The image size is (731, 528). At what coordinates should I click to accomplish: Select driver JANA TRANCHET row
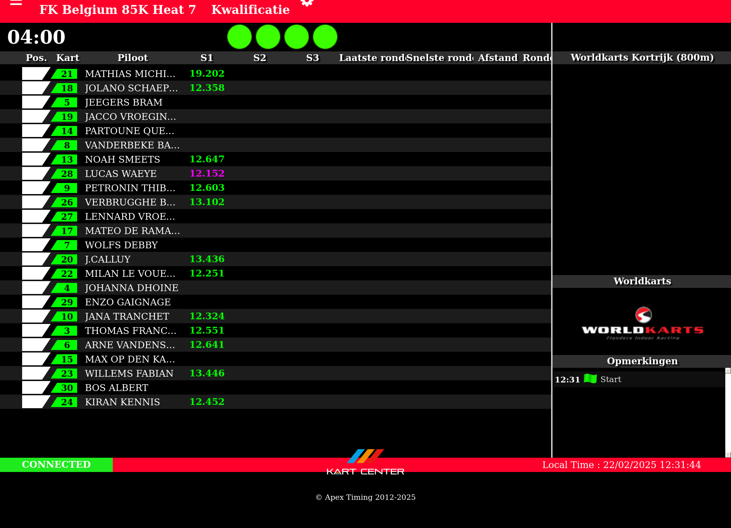(127, 316)
